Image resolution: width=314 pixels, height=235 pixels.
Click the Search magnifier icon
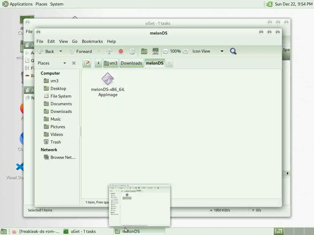click(x=233, y=51)
